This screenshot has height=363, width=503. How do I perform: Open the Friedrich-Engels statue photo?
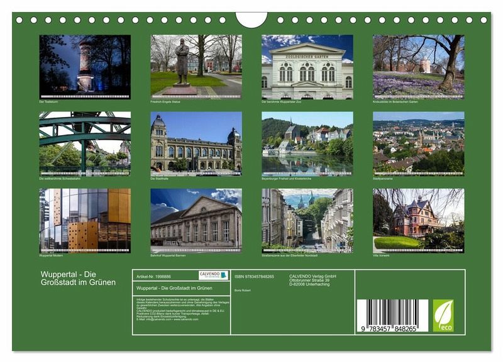[x=196, y=67]
